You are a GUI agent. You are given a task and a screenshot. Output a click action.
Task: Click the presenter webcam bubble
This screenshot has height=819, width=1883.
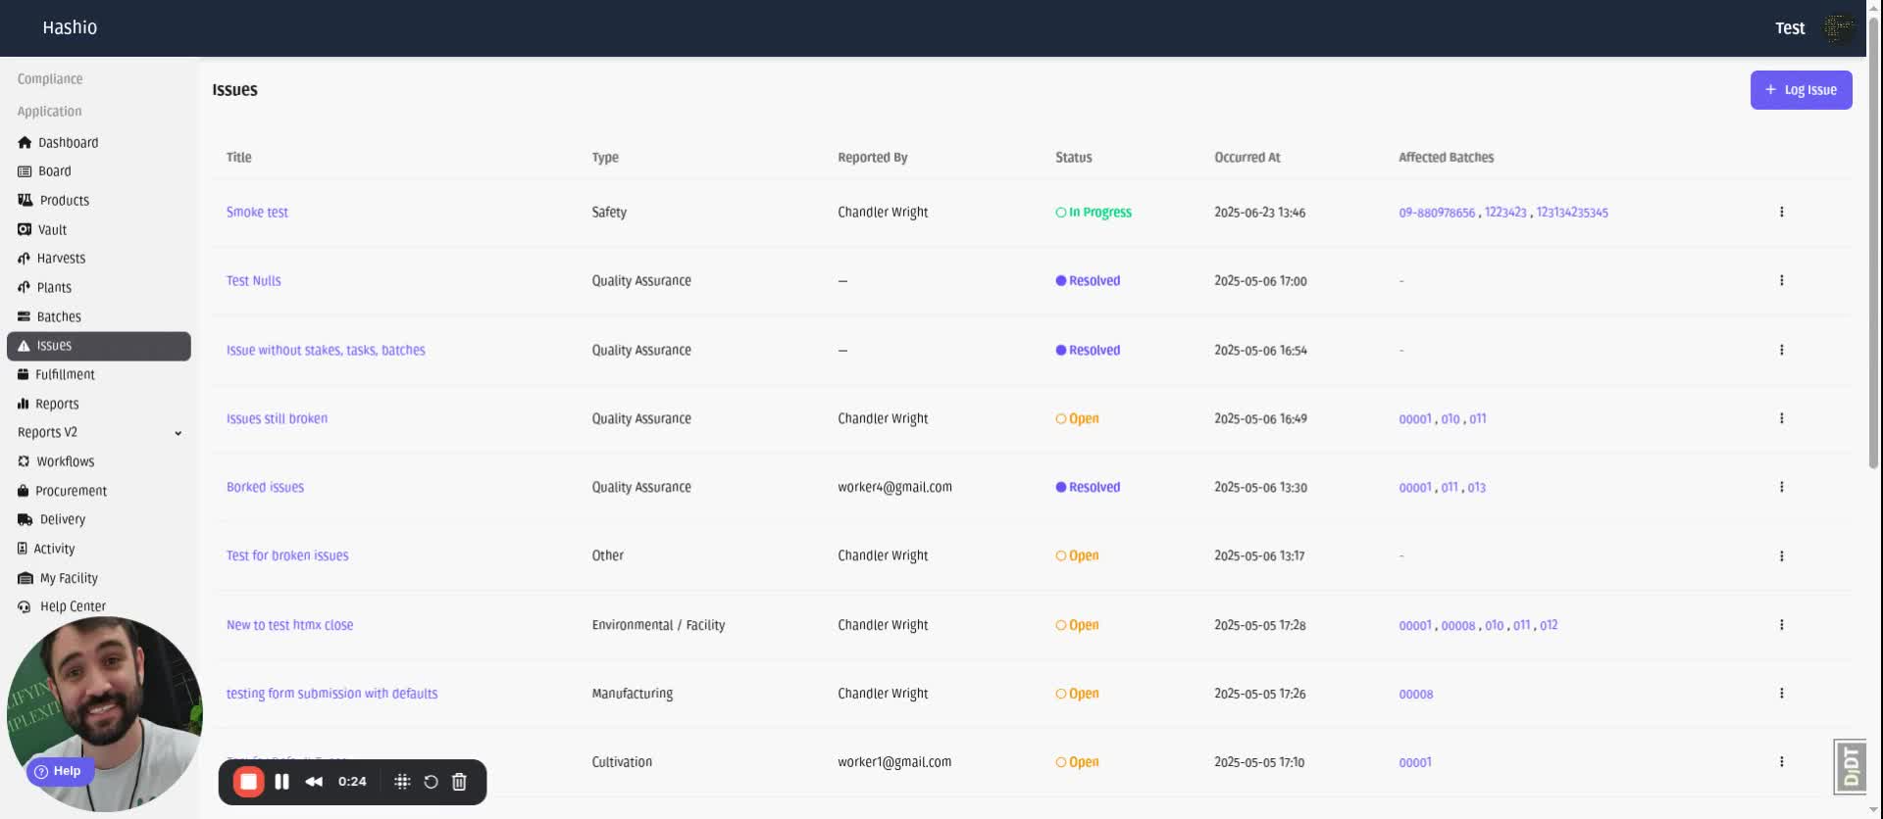pos(104,713)
